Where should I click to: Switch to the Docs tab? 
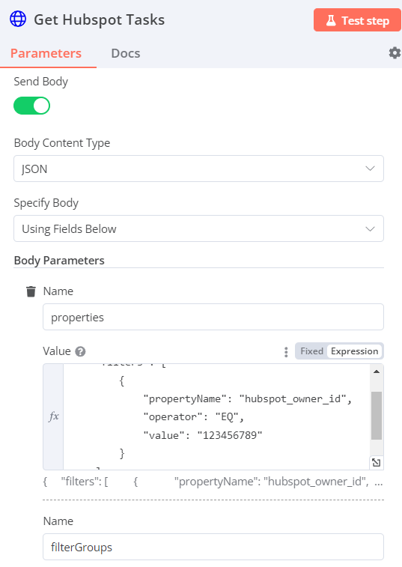click(126, 53)
